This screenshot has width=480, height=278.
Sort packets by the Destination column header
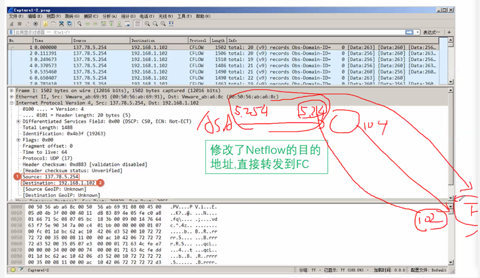[x=159, y=40]
